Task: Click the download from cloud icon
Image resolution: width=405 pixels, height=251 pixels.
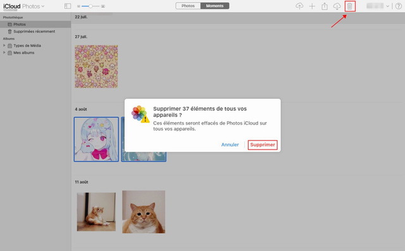Action: (x=337, y=6)
